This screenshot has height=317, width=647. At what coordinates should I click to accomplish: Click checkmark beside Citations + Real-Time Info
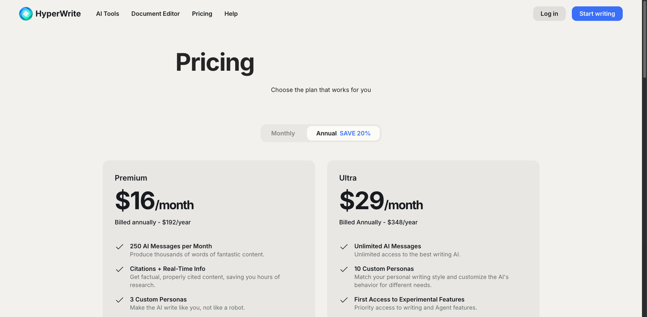(x=119, y=269)
